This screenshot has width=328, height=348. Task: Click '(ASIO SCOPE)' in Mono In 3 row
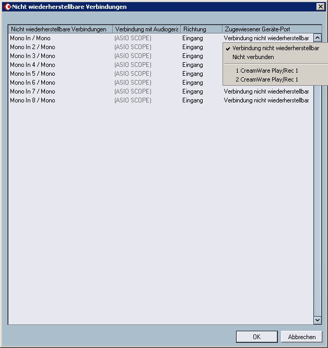[133, 56]
